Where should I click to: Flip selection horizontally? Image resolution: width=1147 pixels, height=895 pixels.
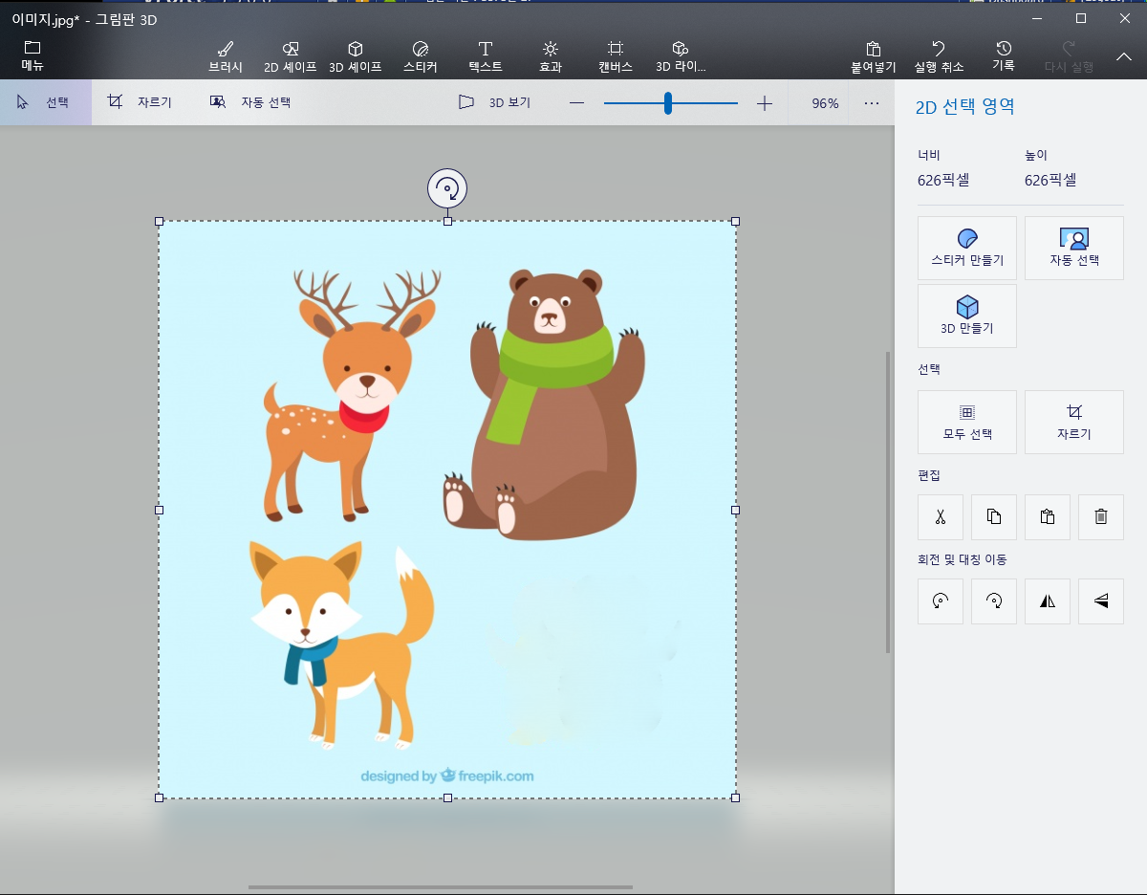[1048, 601]
